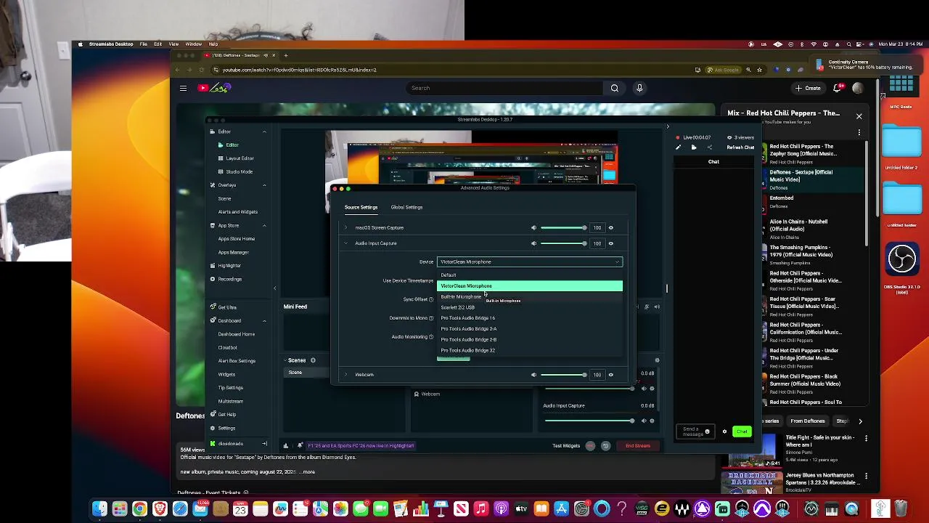Open the Window menu in menu bar

pos(193,44)
